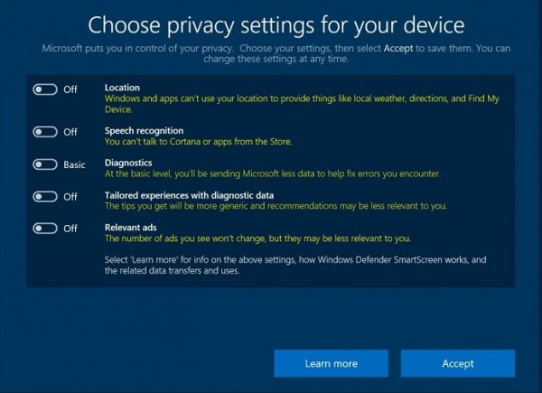Click the Windows Defender SmartScreen info paragraph

[x=294, y=266]
